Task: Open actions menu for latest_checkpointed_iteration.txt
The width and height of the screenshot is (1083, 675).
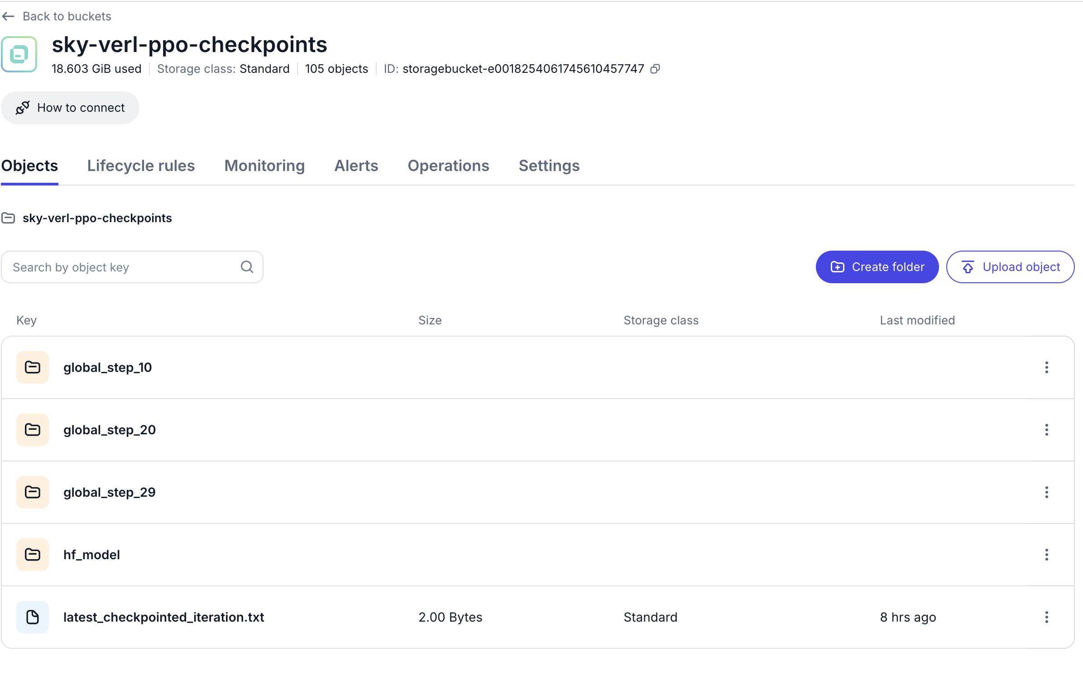Action: pos(1046,617)
